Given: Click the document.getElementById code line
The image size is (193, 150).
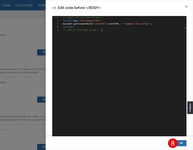Looking at the screenshot, I should [107, 24].
